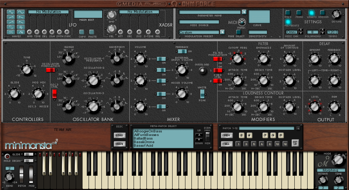Toggle the MS/Beats setting
The width and height of the screenshot is (349, 190).
(x=288, y=21)
